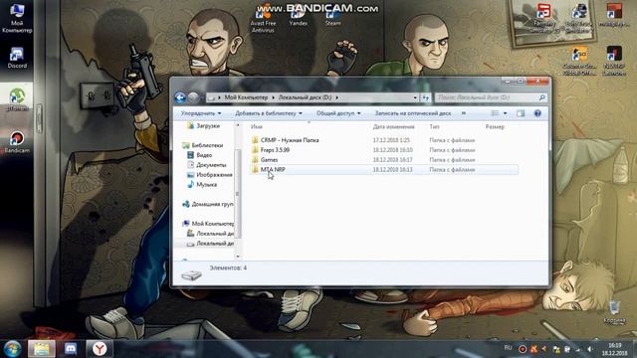The height and width of the screenshot is (358, 637).
Task: Click the taskbar clock and date
Action: click(615, 349)
